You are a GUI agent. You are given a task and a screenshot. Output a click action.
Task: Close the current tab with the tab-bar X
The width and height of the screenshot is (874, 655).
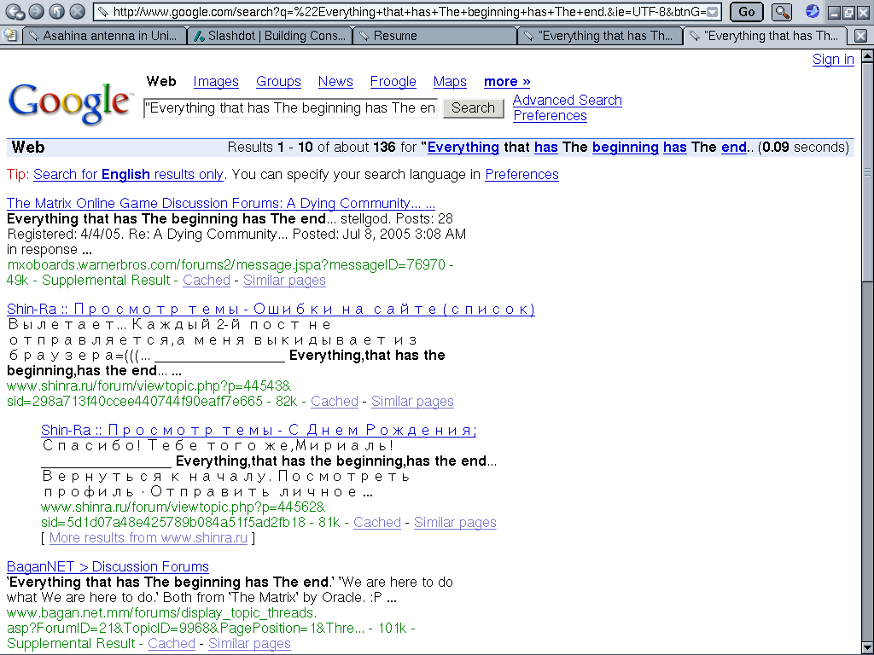click(x=860, y=36)
